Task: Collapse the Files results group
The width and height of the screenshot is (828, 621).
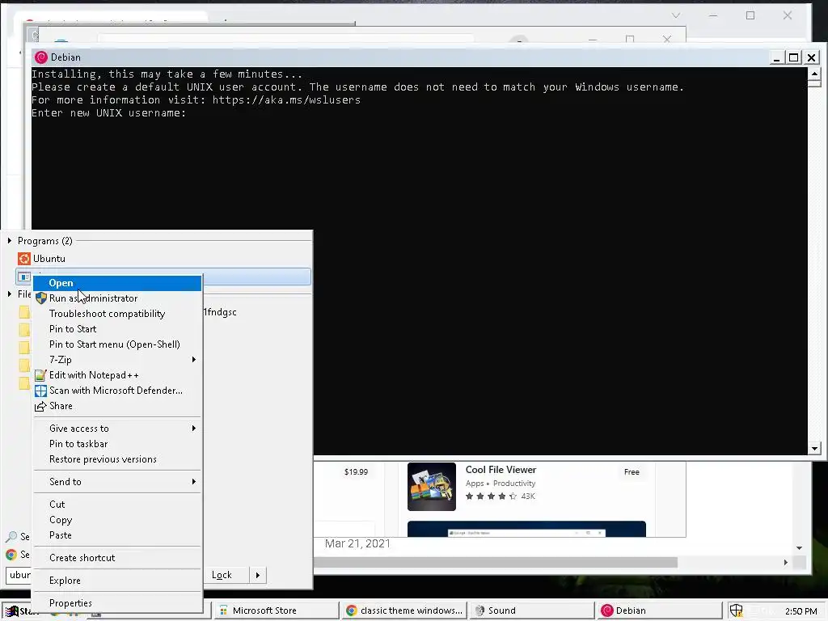Action: click(10, 294)
